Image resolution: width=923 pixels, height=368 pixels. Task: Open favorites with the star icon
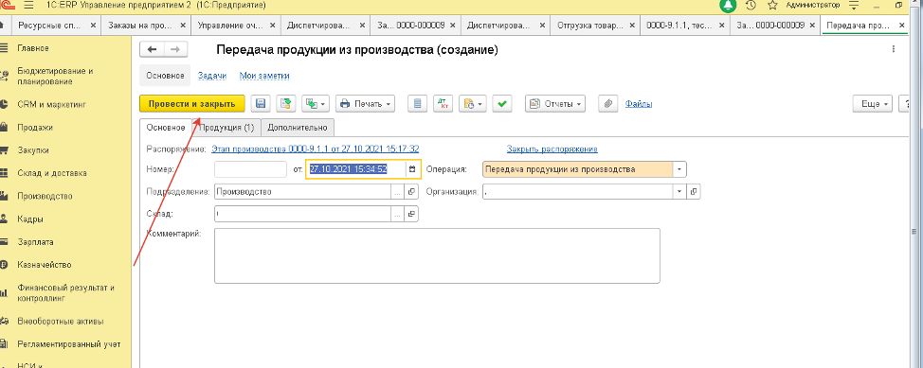pos(772,6)
